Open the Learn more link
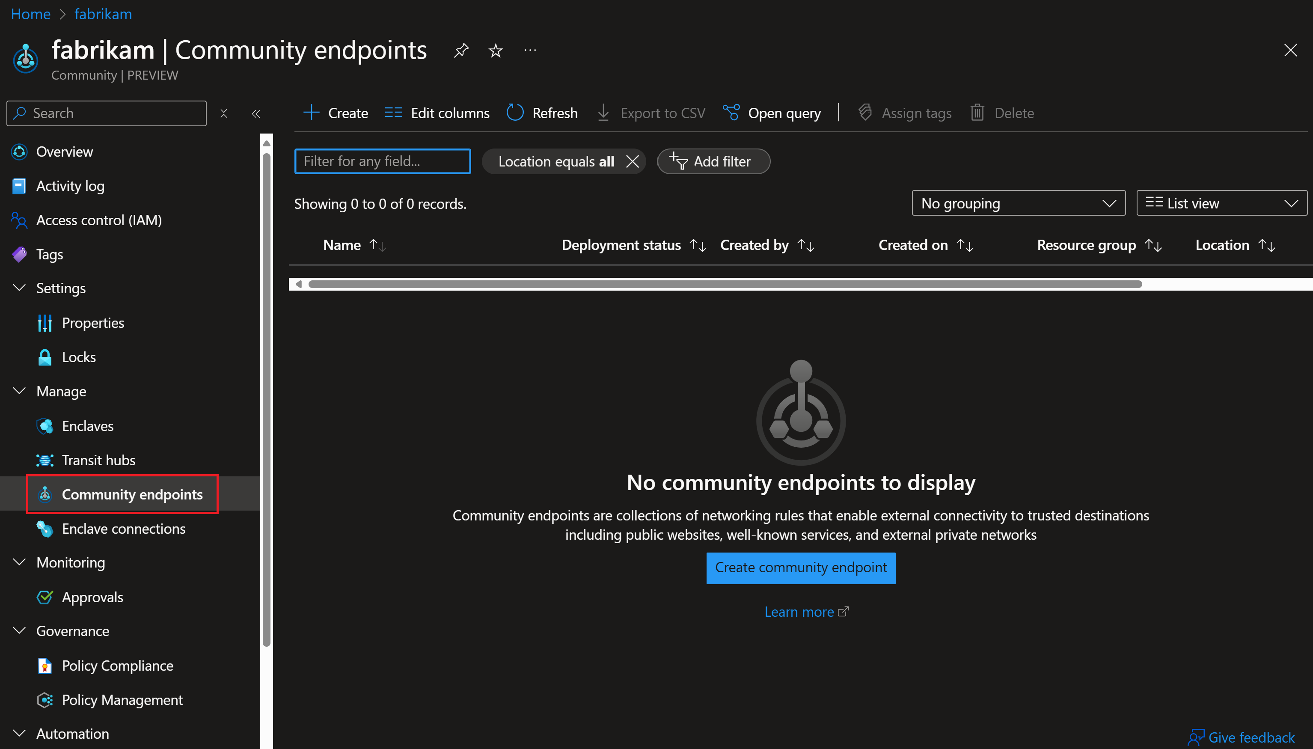This screenshot has width=1313, height=749. pos(806,612)
